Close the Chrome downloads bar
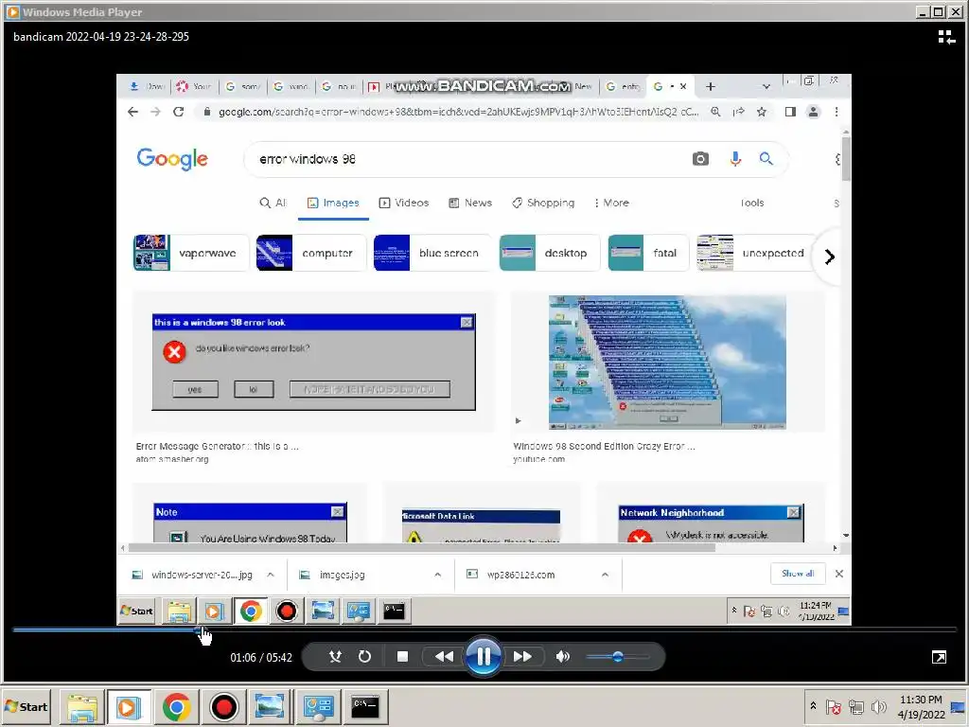 pos(838,574)
